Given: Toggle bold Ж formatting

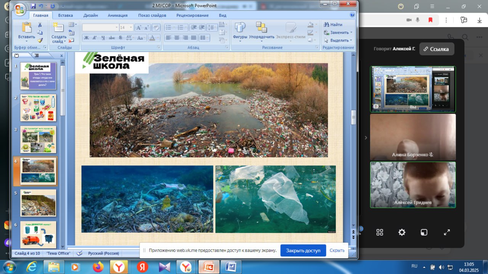Looking at the screenshot, I should coord(86,38).
